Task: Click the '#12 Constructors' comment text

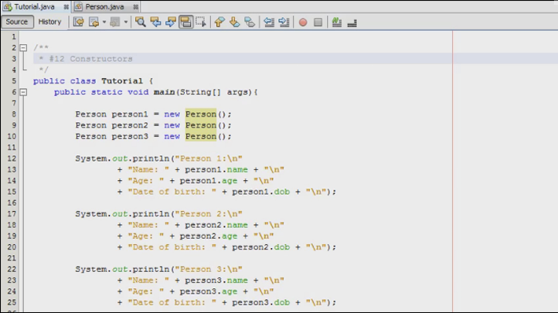Action: click(90, 59)
